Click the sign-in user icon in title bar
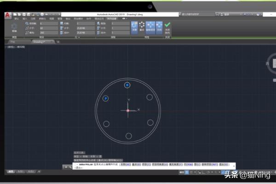The width and height of the screenshot is (276, 184). click(222, 14)
